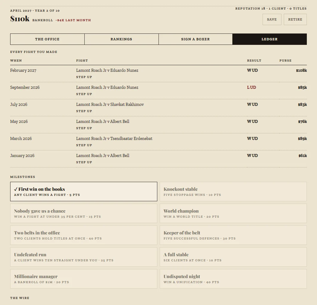Image resolution: width=317 pixels, height=305 pixels.
Task: Select 'First win on the books' milestone
Action: pyautogui.click(x=84, y=191)
